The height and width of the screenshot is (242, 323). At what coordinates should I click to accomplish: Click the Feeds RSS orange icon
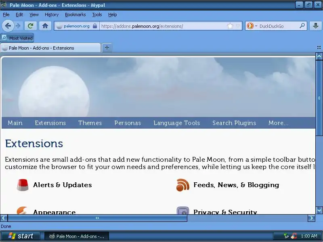pyautogui.click(x=183, y=185)
